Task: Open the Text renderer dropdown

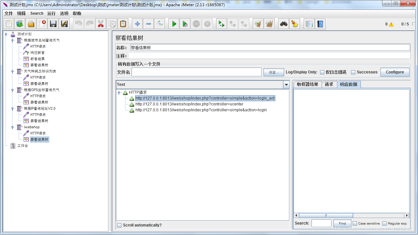Action: click(286, 85)
